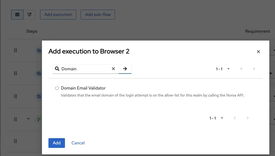The image size is (275, 156).
Task: Click Add execution button in toolbar
Action: coord(58,15)
